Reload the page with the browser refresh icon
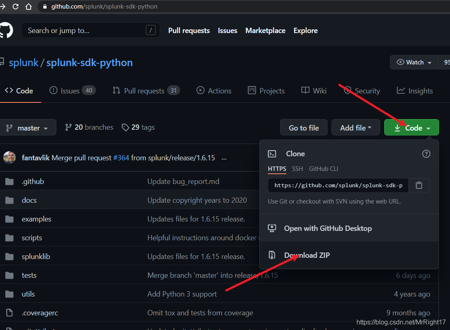Screen dimensions: 450x330 [16, 6]
